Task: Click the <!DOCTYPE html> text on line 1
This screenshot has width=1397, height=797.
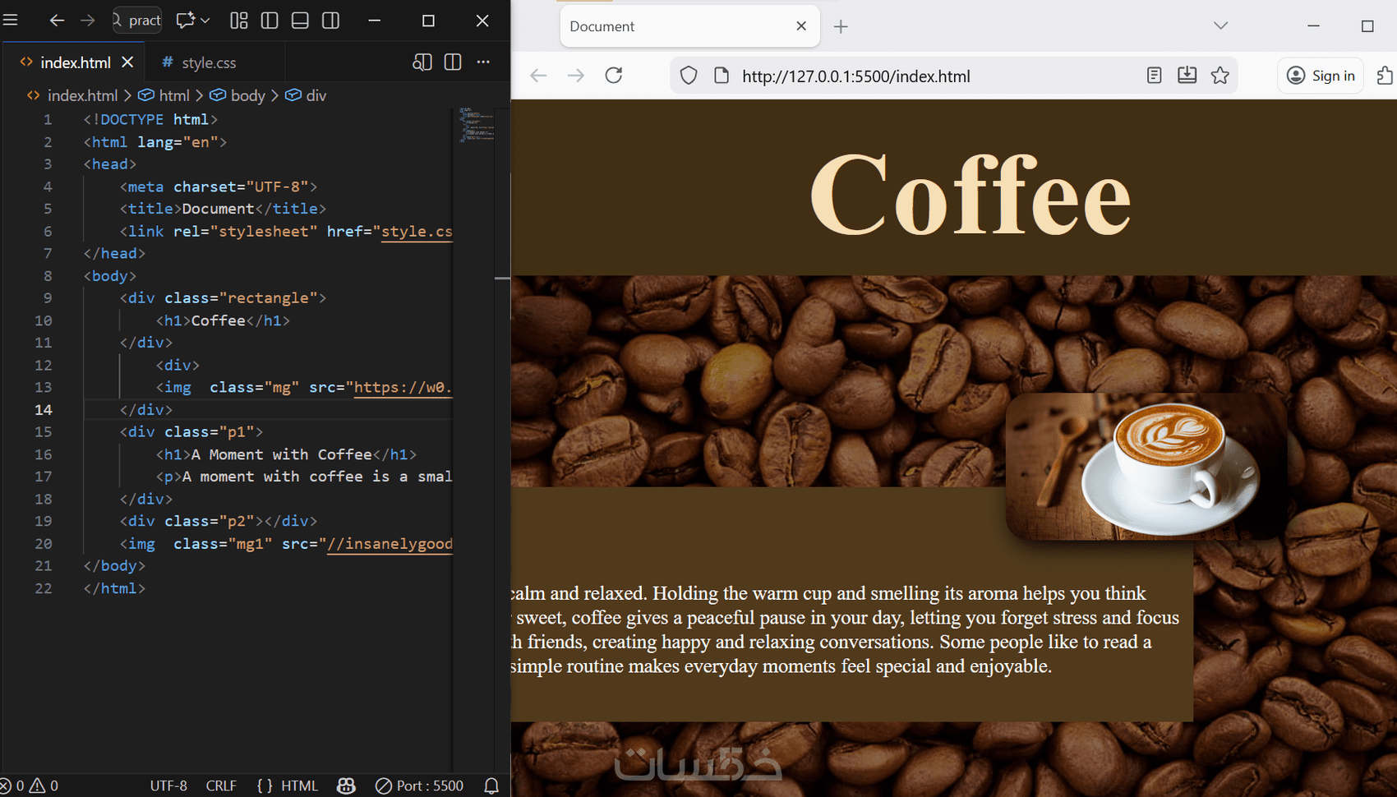Action: pos(150,120)
